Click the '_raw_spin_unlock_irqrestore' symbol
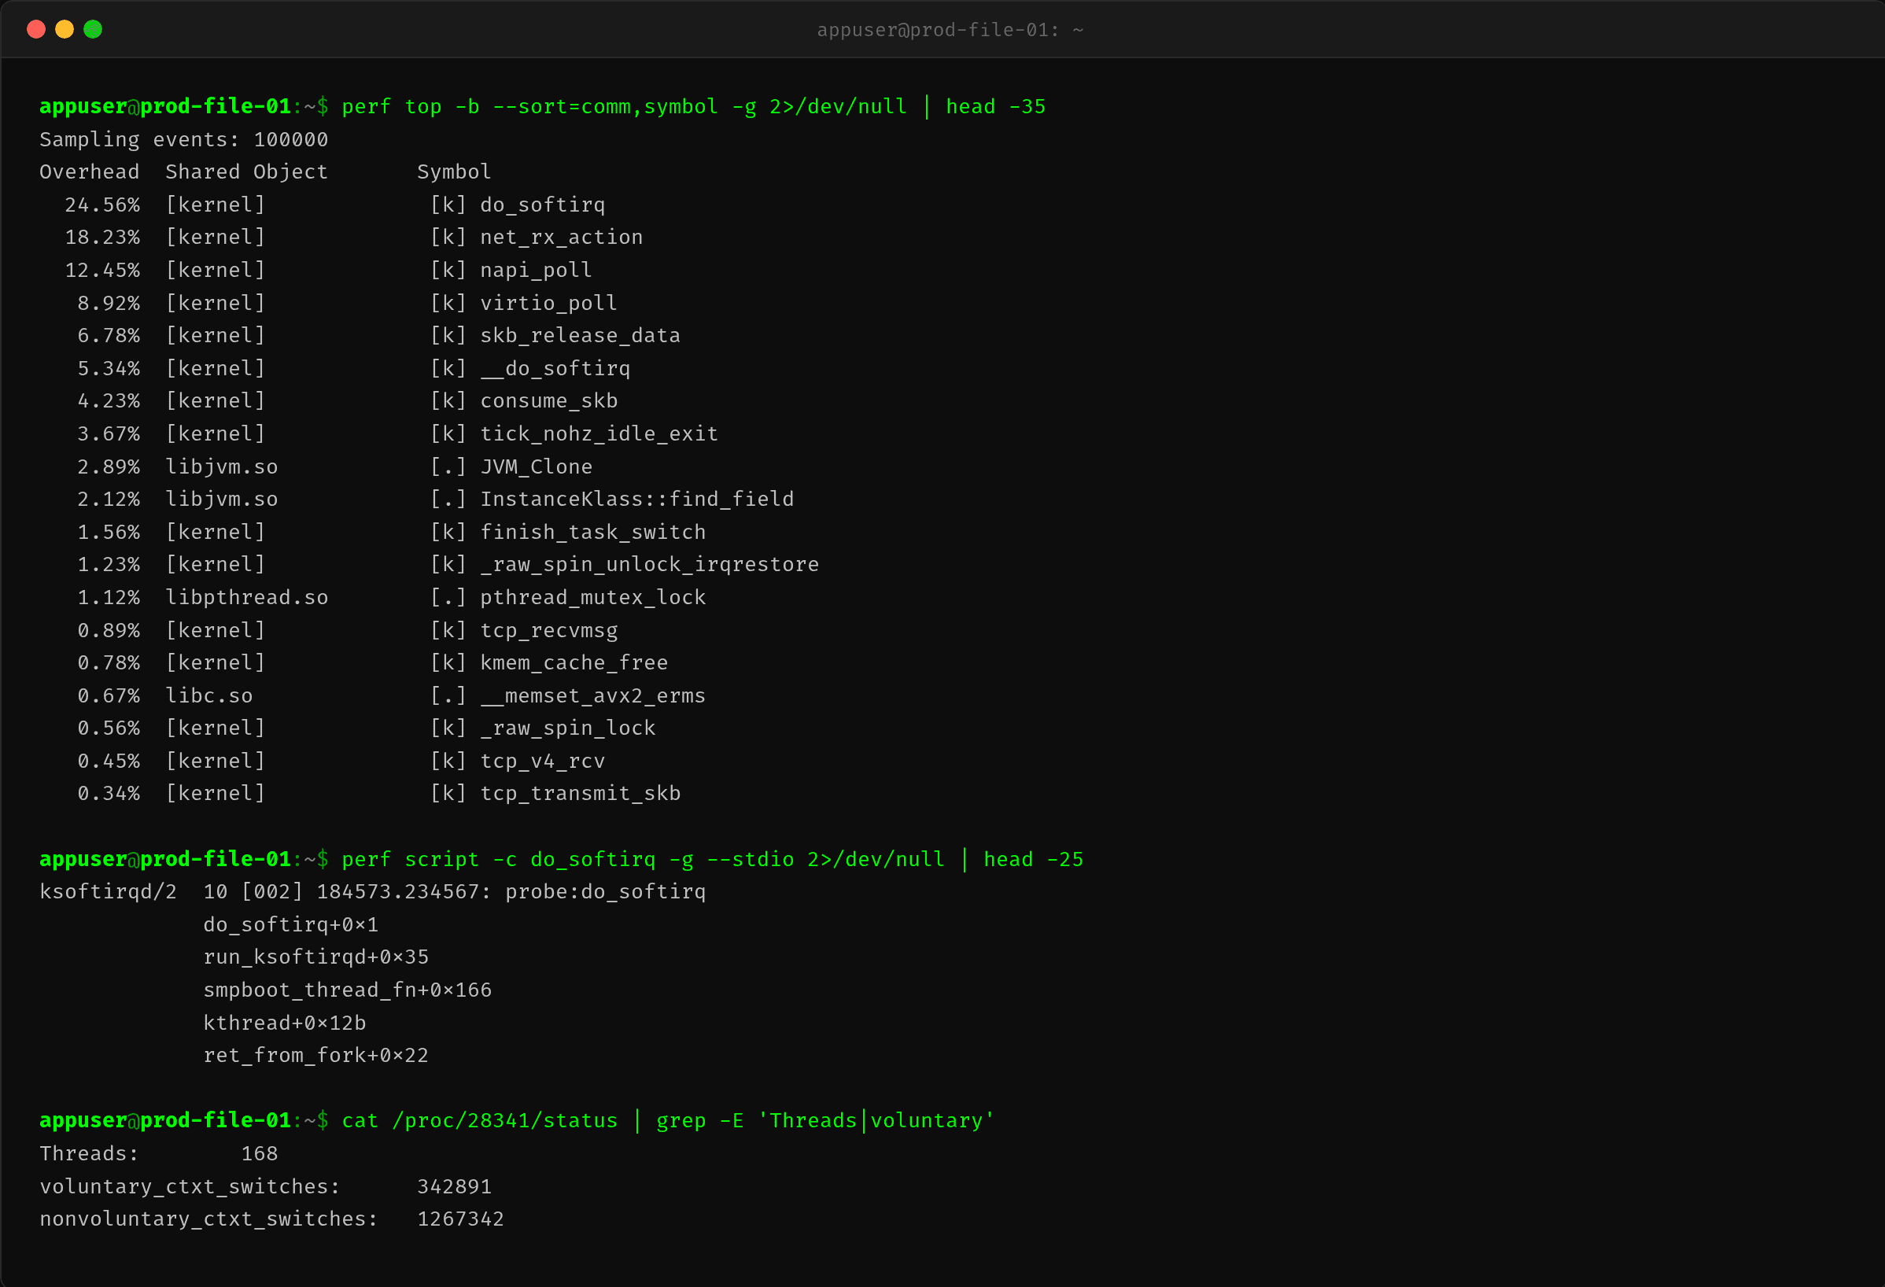Screen dimensions: 1885x1287 coord(649,564)
